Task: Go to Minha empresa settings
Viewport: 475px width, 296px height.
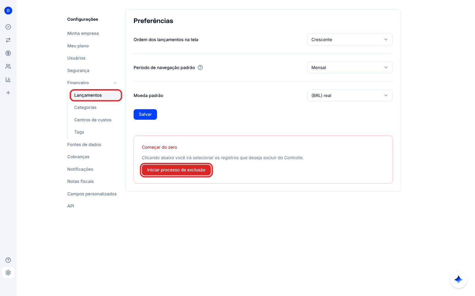Action: (83, 34)
